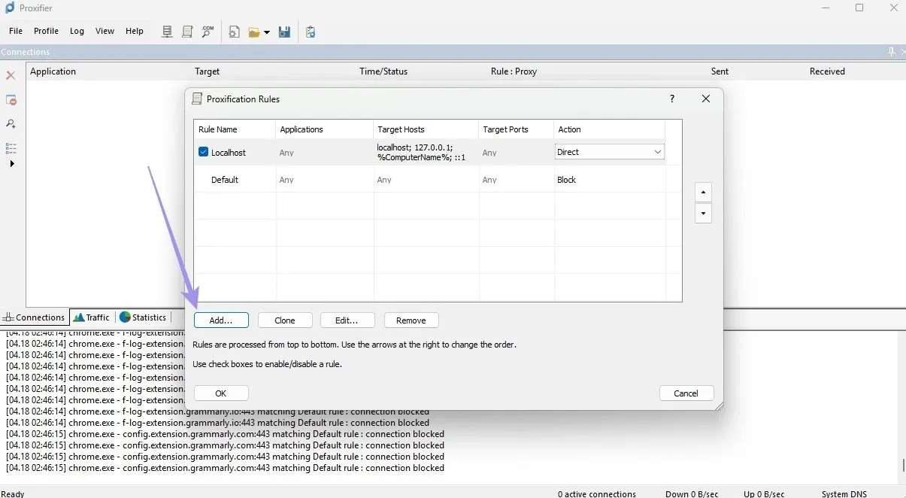The height and width of the screenshot is (498, 906).
Task: Click the open profile folder icon
Action: [254, 32]
